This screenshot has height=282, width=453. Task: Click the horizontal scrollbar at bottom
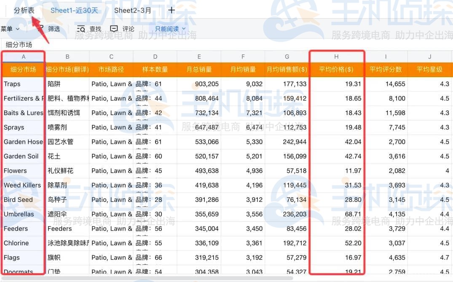tap(147, 278)
